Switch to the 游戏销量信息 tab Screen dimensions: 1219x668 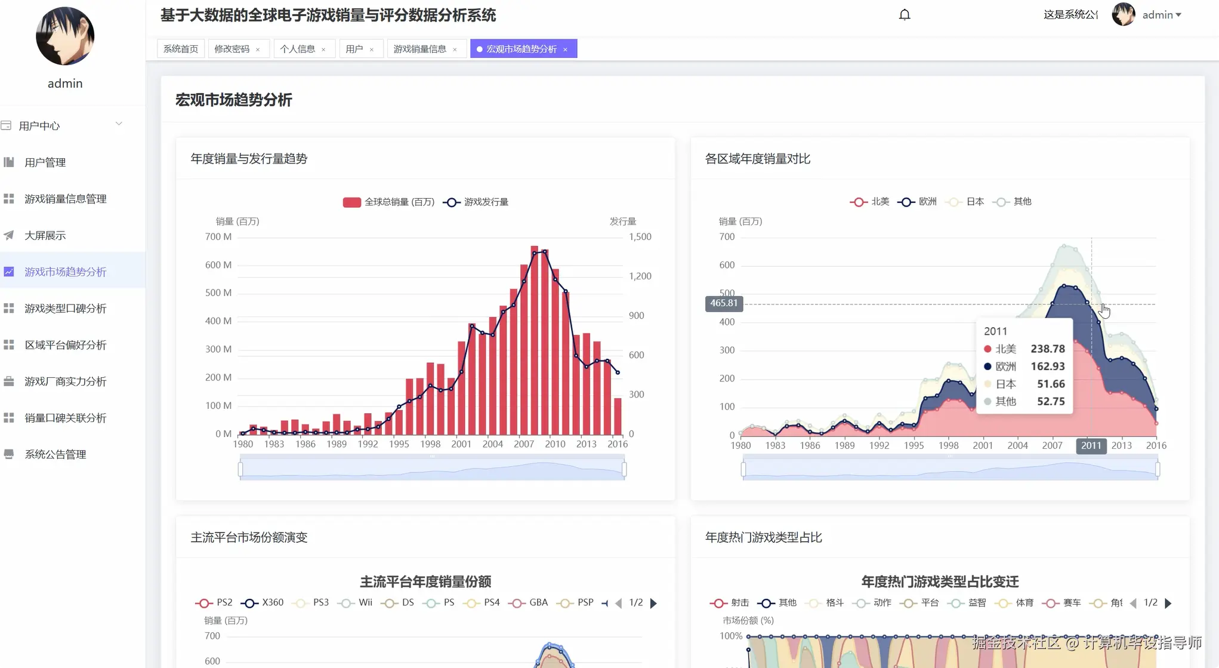point(421,48)
